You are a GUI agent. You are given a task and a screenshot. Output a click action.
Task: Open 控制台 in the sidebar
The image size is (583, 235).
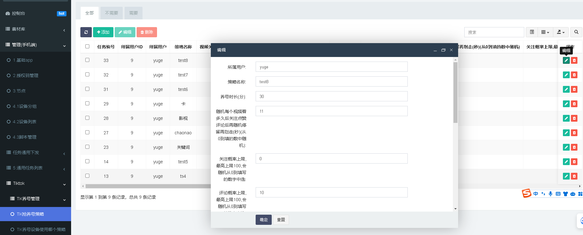[36, 13]
